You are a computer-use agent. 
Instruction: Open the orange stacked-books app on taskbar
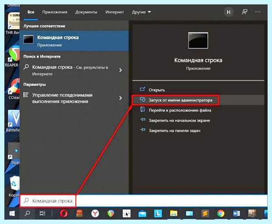79,213
